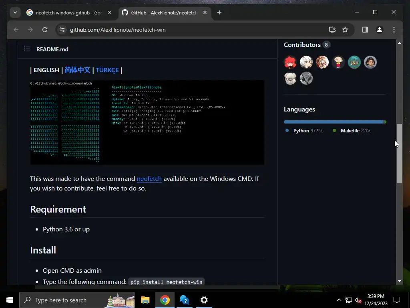This screenshot has width=410, height=308.
Task: Open the tab search dropdown arrow
Action: [x=15, y=12]
